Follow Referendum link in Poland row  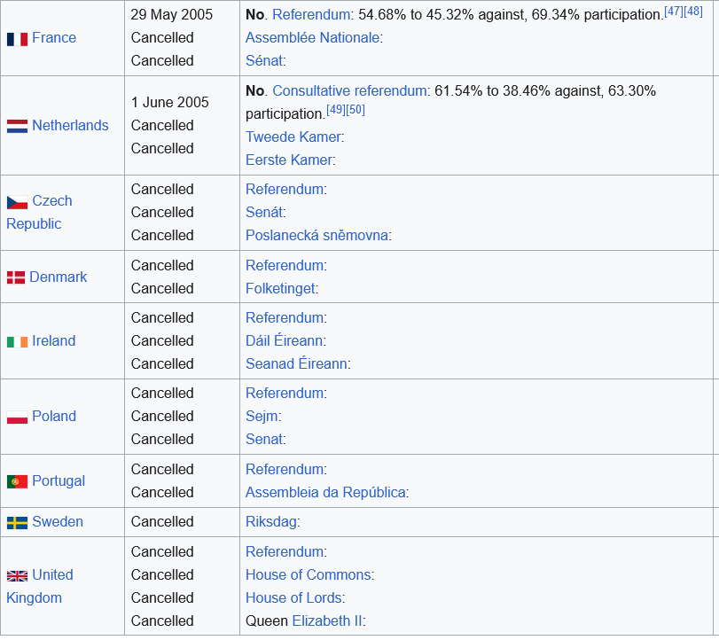point(285,393)
